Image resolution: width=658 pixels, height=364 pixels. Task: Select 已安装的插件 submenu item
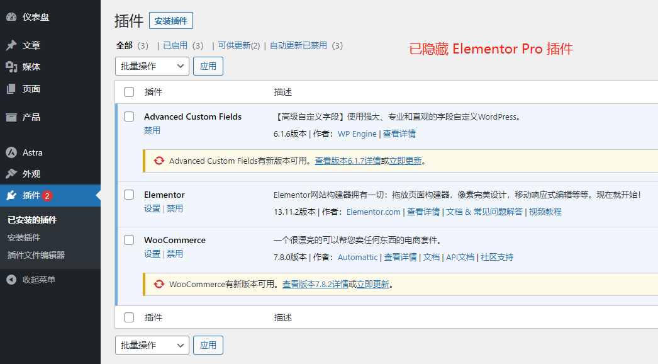[x=32, y=220]
